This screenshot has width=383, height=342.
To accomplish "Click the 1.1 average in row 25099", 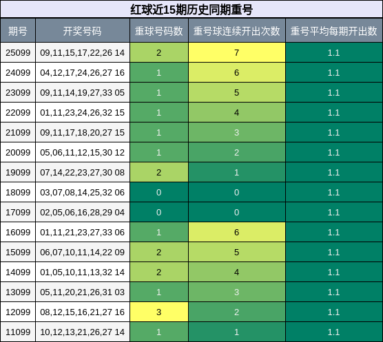I will pyautogui.click(x=334, y=53).
